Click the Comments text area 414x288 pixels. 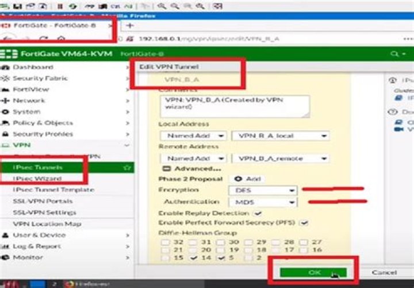coord(235,107)
